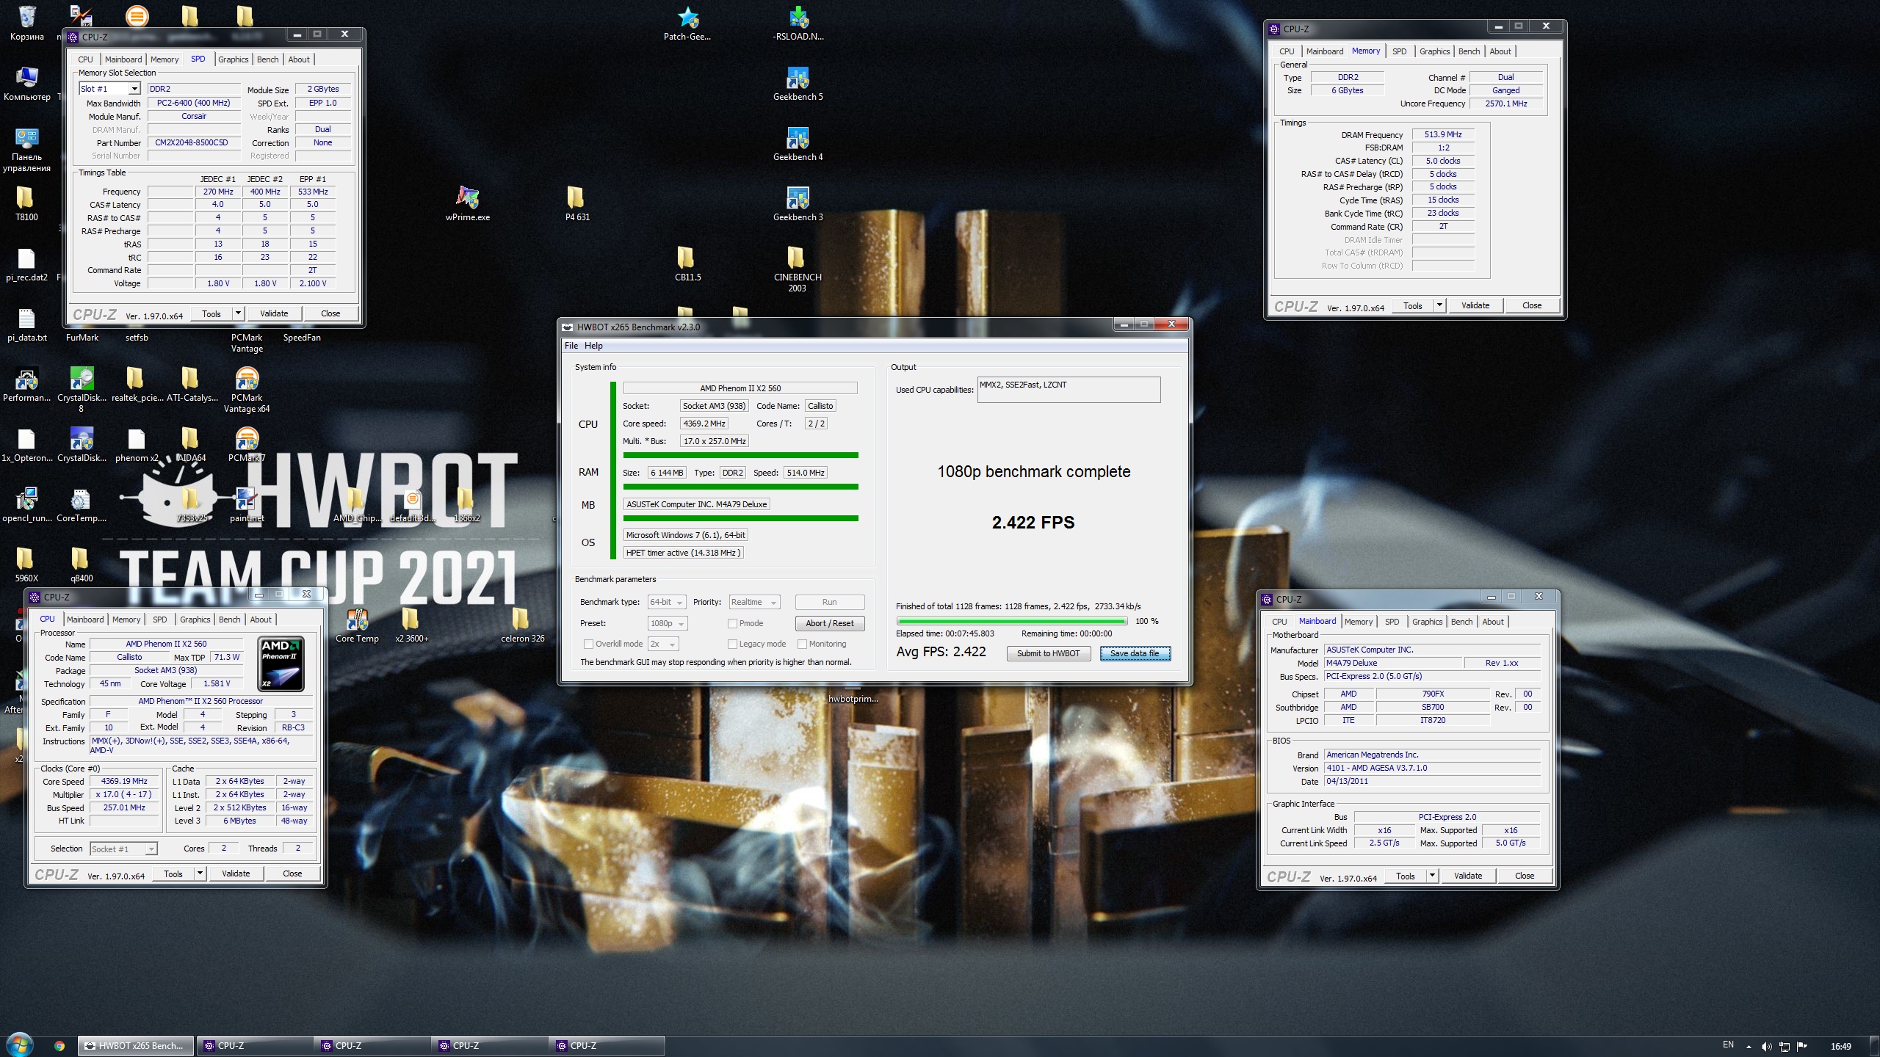The image size is (1880, 1057).
Task: Open the CB11.5 folder
Action: pyautogui.click(x=687, y=264)
